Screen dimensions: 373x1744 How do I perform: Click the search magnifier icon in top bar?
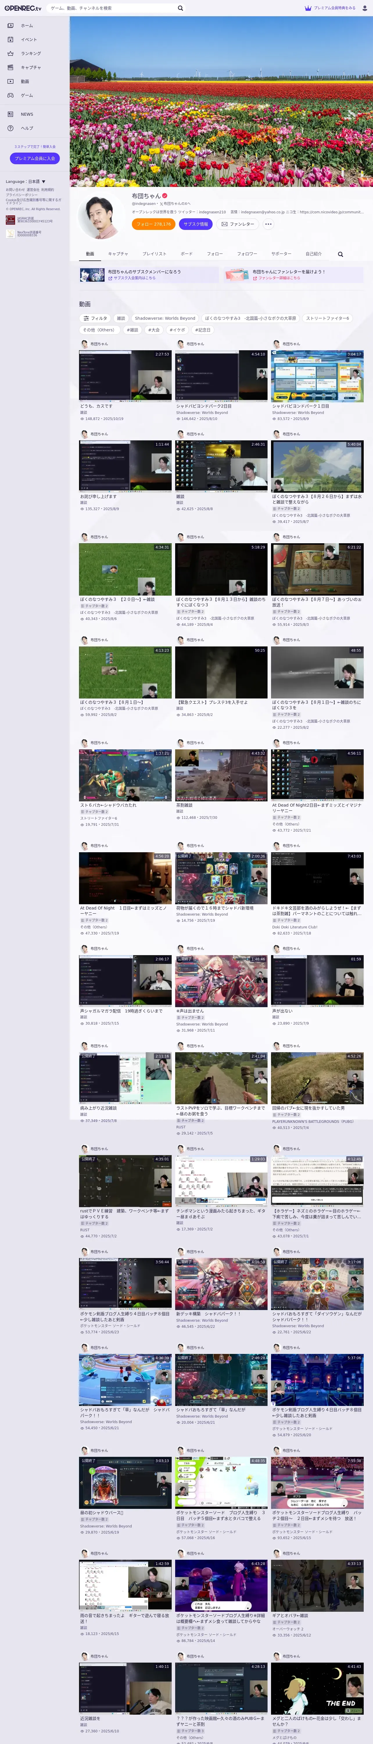click(x=180, y=8)
